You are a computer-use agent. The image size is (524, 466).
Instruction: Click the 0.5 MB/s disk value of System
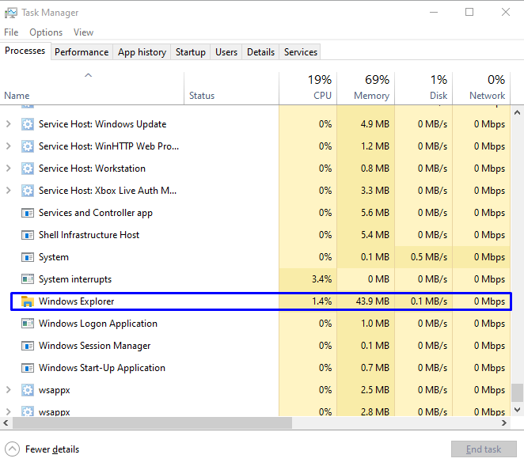click(429, 257)
